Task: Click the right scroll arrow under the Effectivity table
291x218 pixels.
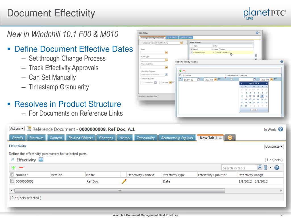Action: pyautogui.click(x=281, y=190)
